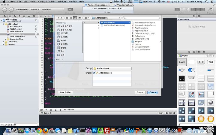The height and width of the screenshot is (135, 216).
Task: Open the arrange-by dropdown in file dialog
Action: (86, 18)
